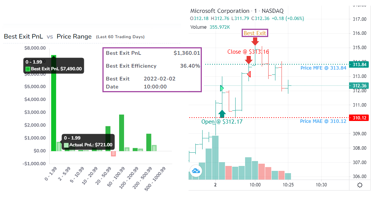Image resolution: width=379 pixels, height=203 pixels.
Task: Click the Best Exit label above chart
Action: point(255,33)
